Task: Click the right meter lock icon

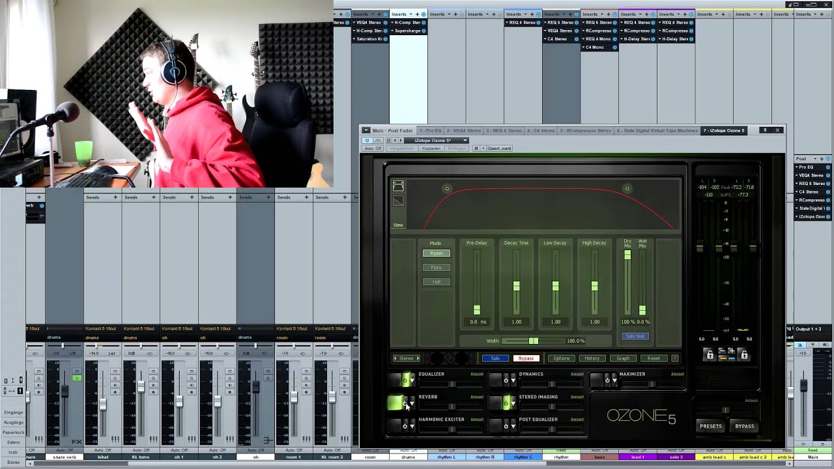Action: pyautogui.click(x=744, y=354)
